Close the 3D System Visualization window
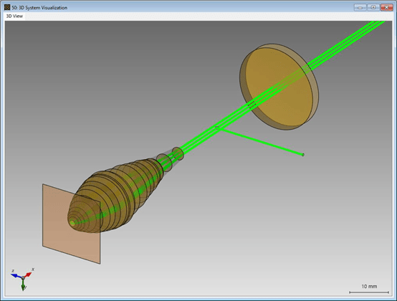The image size is (397, 301). (x=387, y=8)
